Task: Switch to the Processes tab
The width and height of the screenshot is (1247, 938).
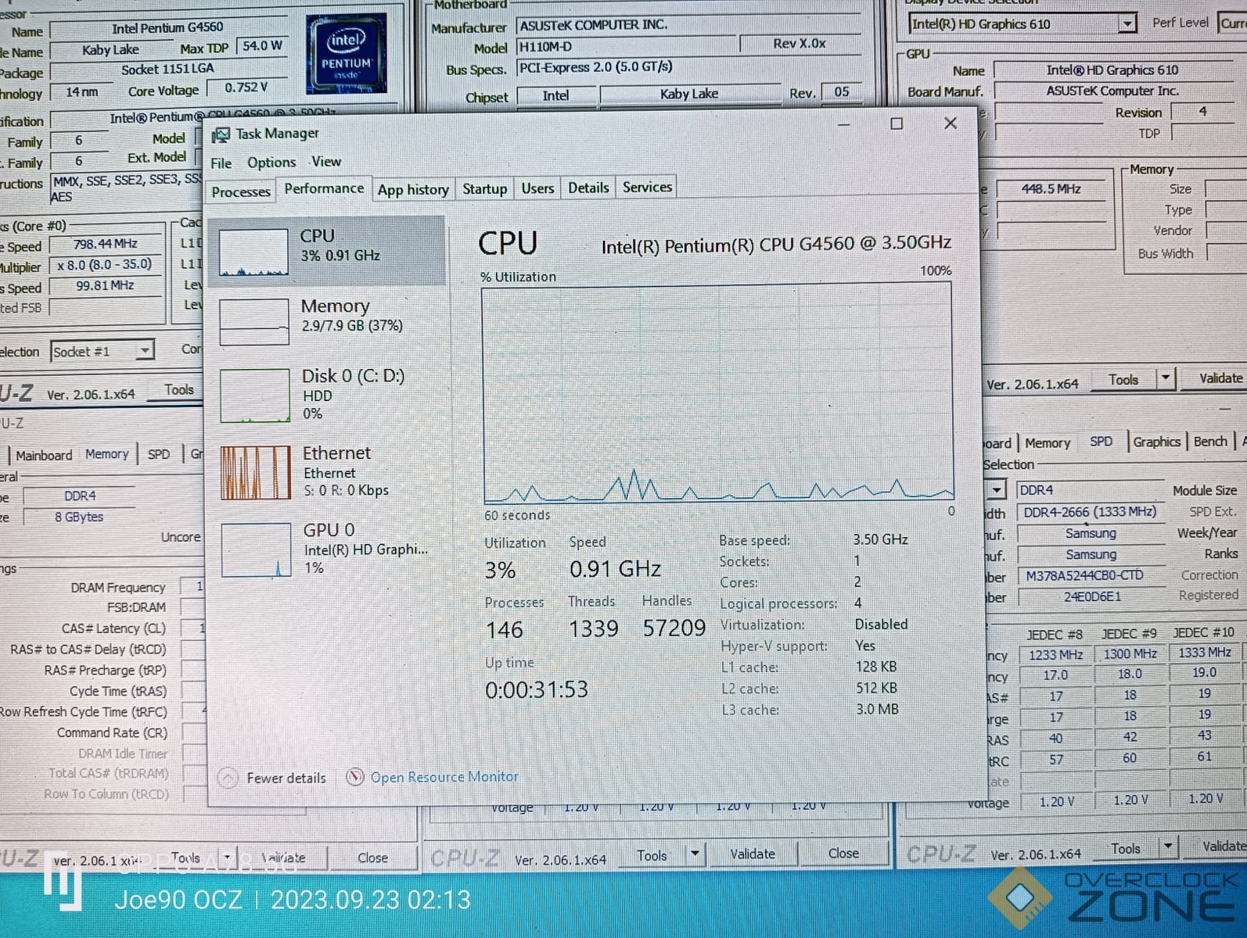Action: pyautogui.click(x=241, y=192)
